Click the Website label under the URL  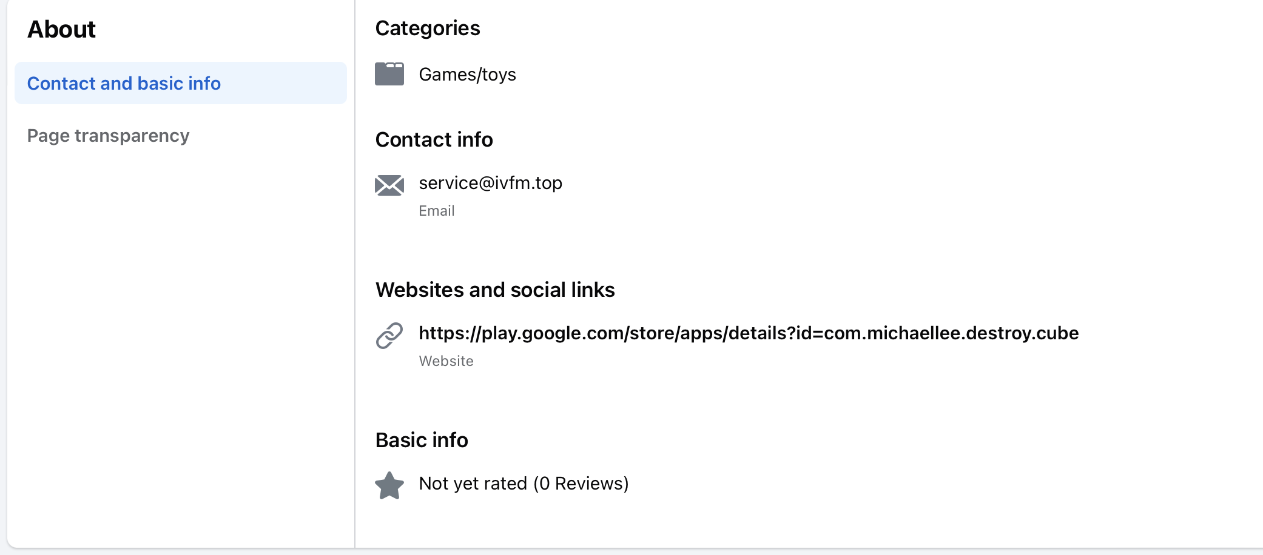click(446, 361)
